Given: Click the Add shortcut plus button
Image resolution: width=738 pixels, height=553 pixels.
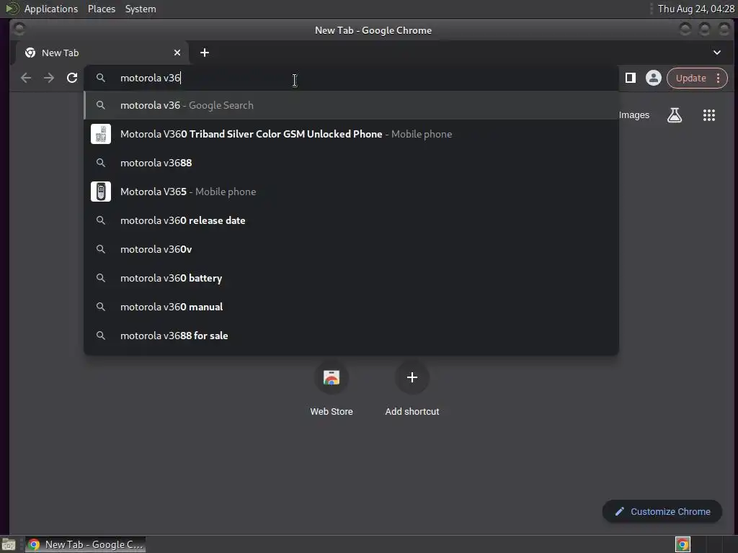Looking at the screenshot, I should [412, 377].
